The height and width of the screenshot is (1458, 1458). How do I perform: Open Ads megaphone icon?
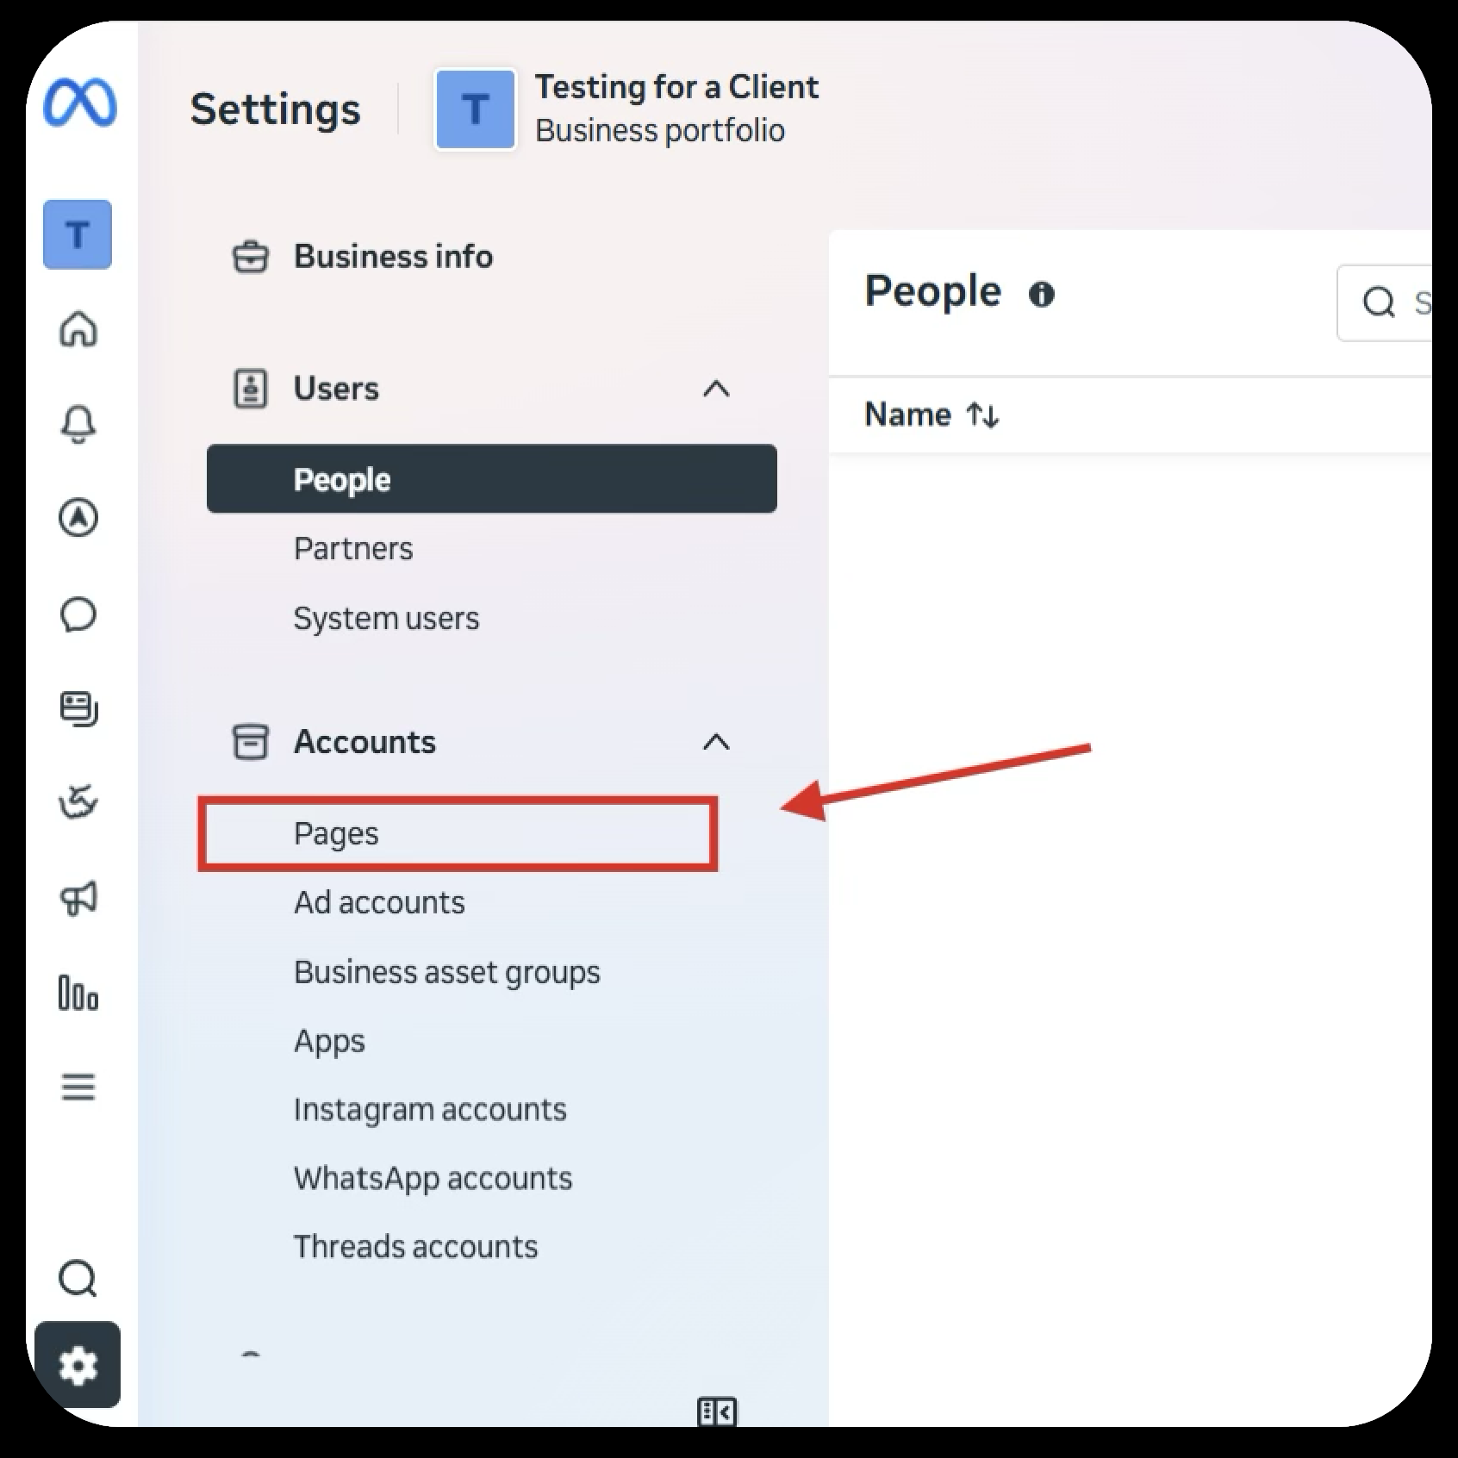[78, 899]
